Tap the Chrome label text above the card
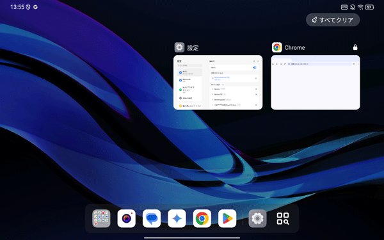 click(x=294, y=47)
